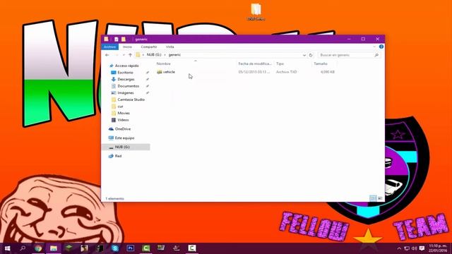Switch to details view layout icon

[x=373, y=198]
